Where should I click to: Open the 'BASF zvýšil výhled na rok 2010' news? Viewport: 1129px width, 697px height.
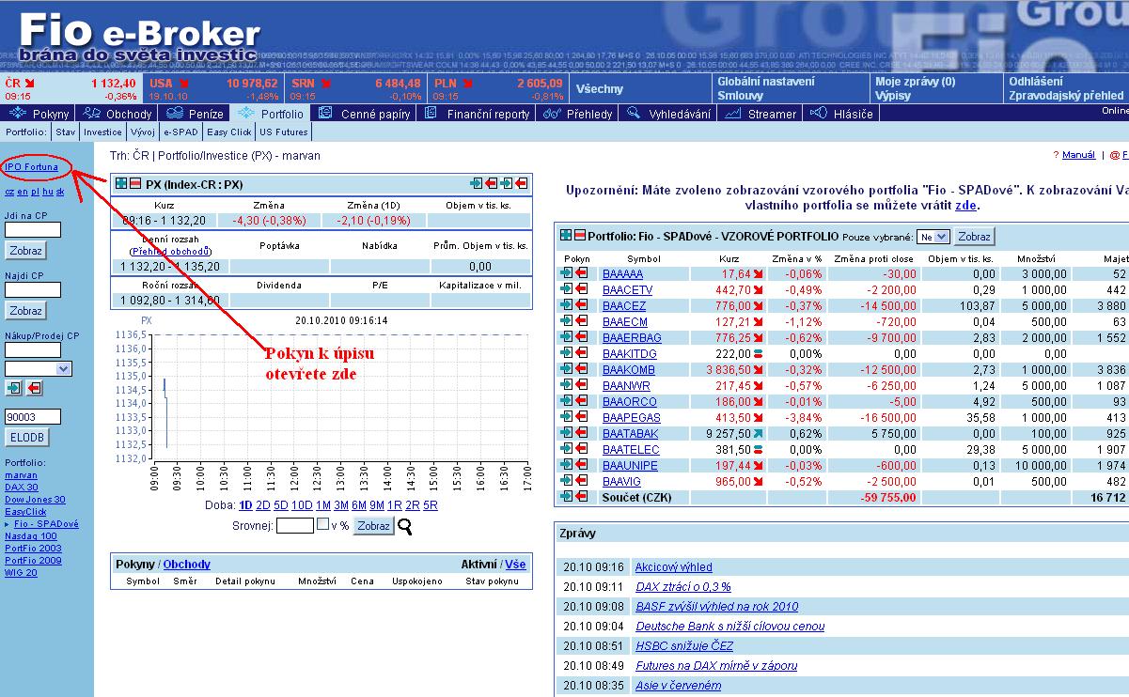[x=717, y=607]
